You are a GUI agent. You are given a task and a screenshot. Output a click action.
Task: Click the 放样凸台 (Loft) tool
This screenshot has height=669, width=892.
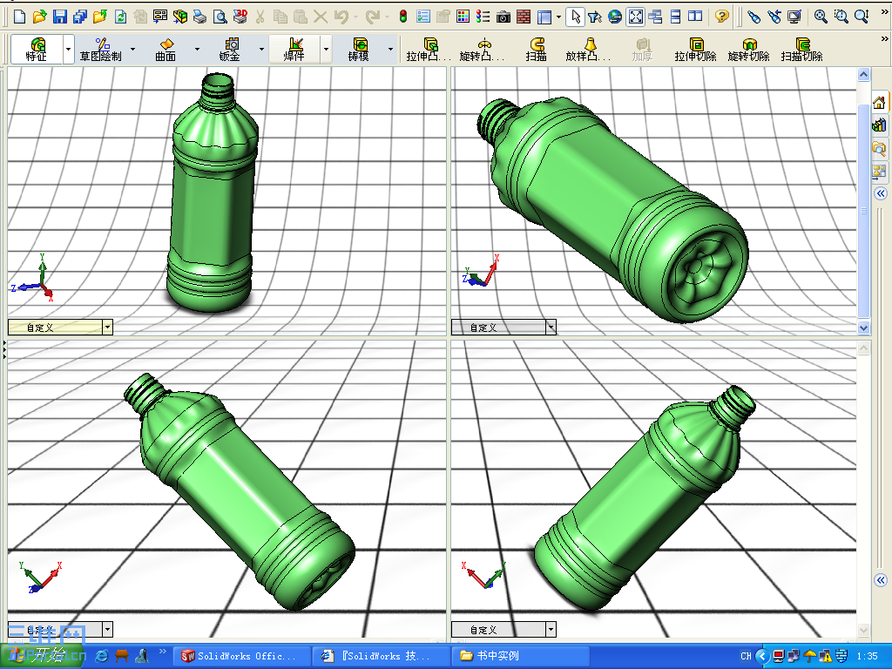(x=588, y=50)
